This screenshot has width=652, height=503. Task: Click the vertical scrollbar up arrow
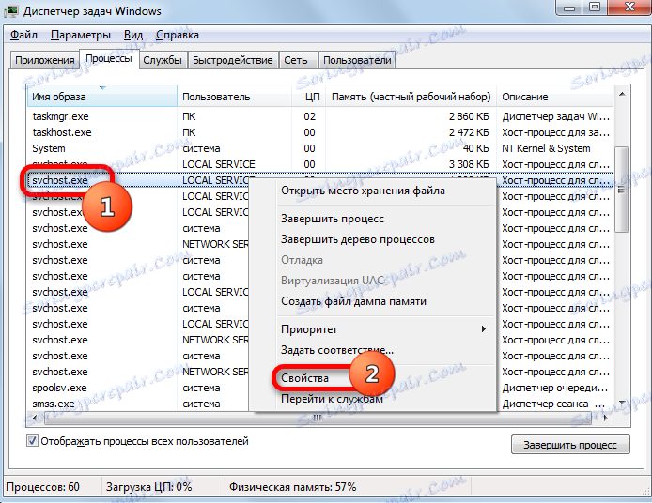click(622, 94)
